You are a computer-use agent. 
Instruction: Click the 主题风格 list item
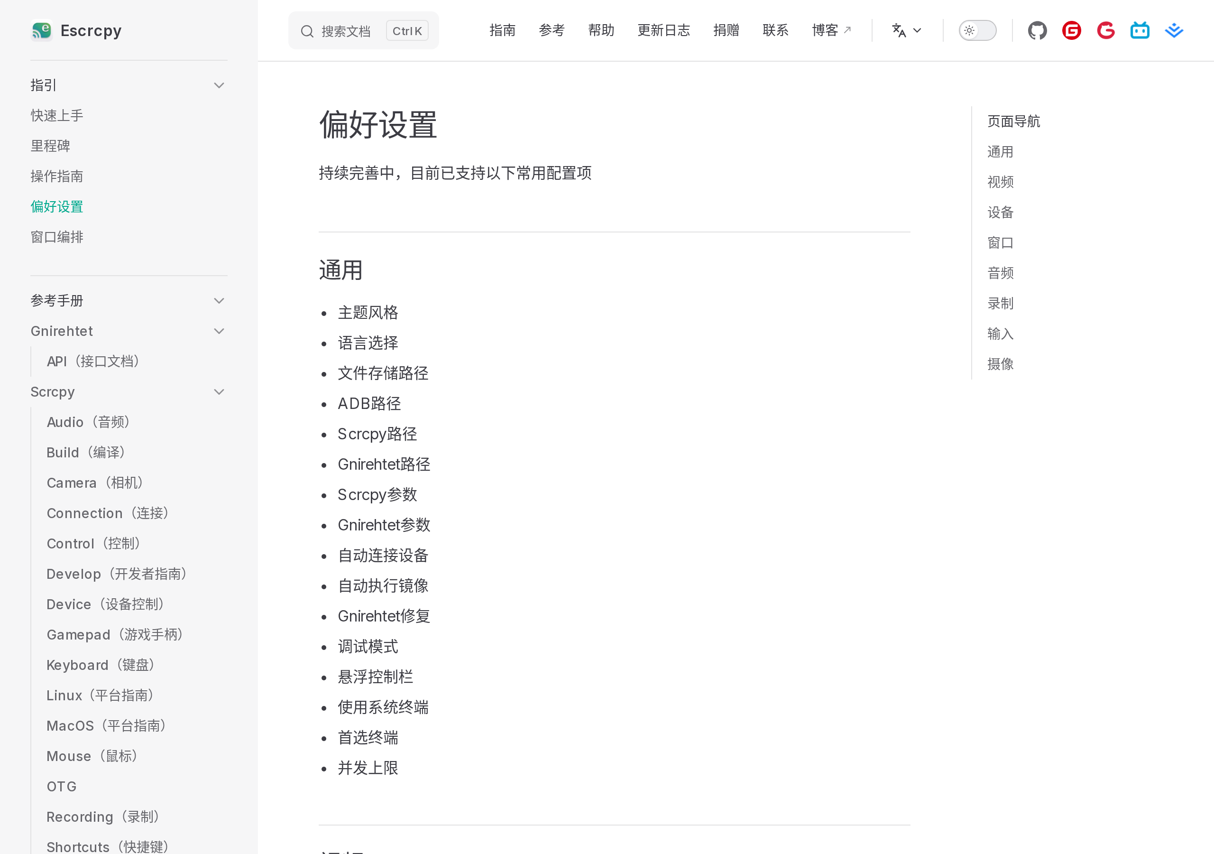click(368, 313)
